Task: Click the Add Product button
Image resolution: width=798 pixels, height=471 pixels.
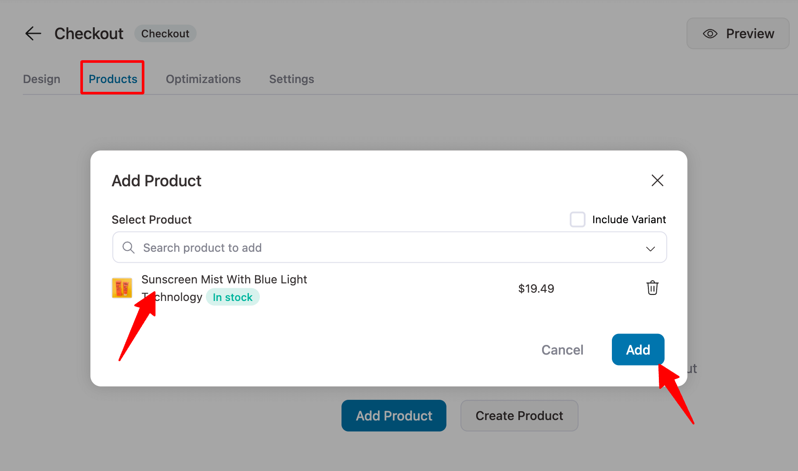Action: 393,415
